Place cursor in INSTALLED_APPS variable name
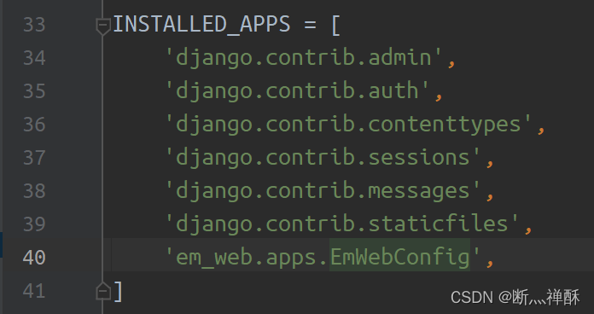Image resolution: width=594 pixels, height=314 pixels. click(201, 25)
